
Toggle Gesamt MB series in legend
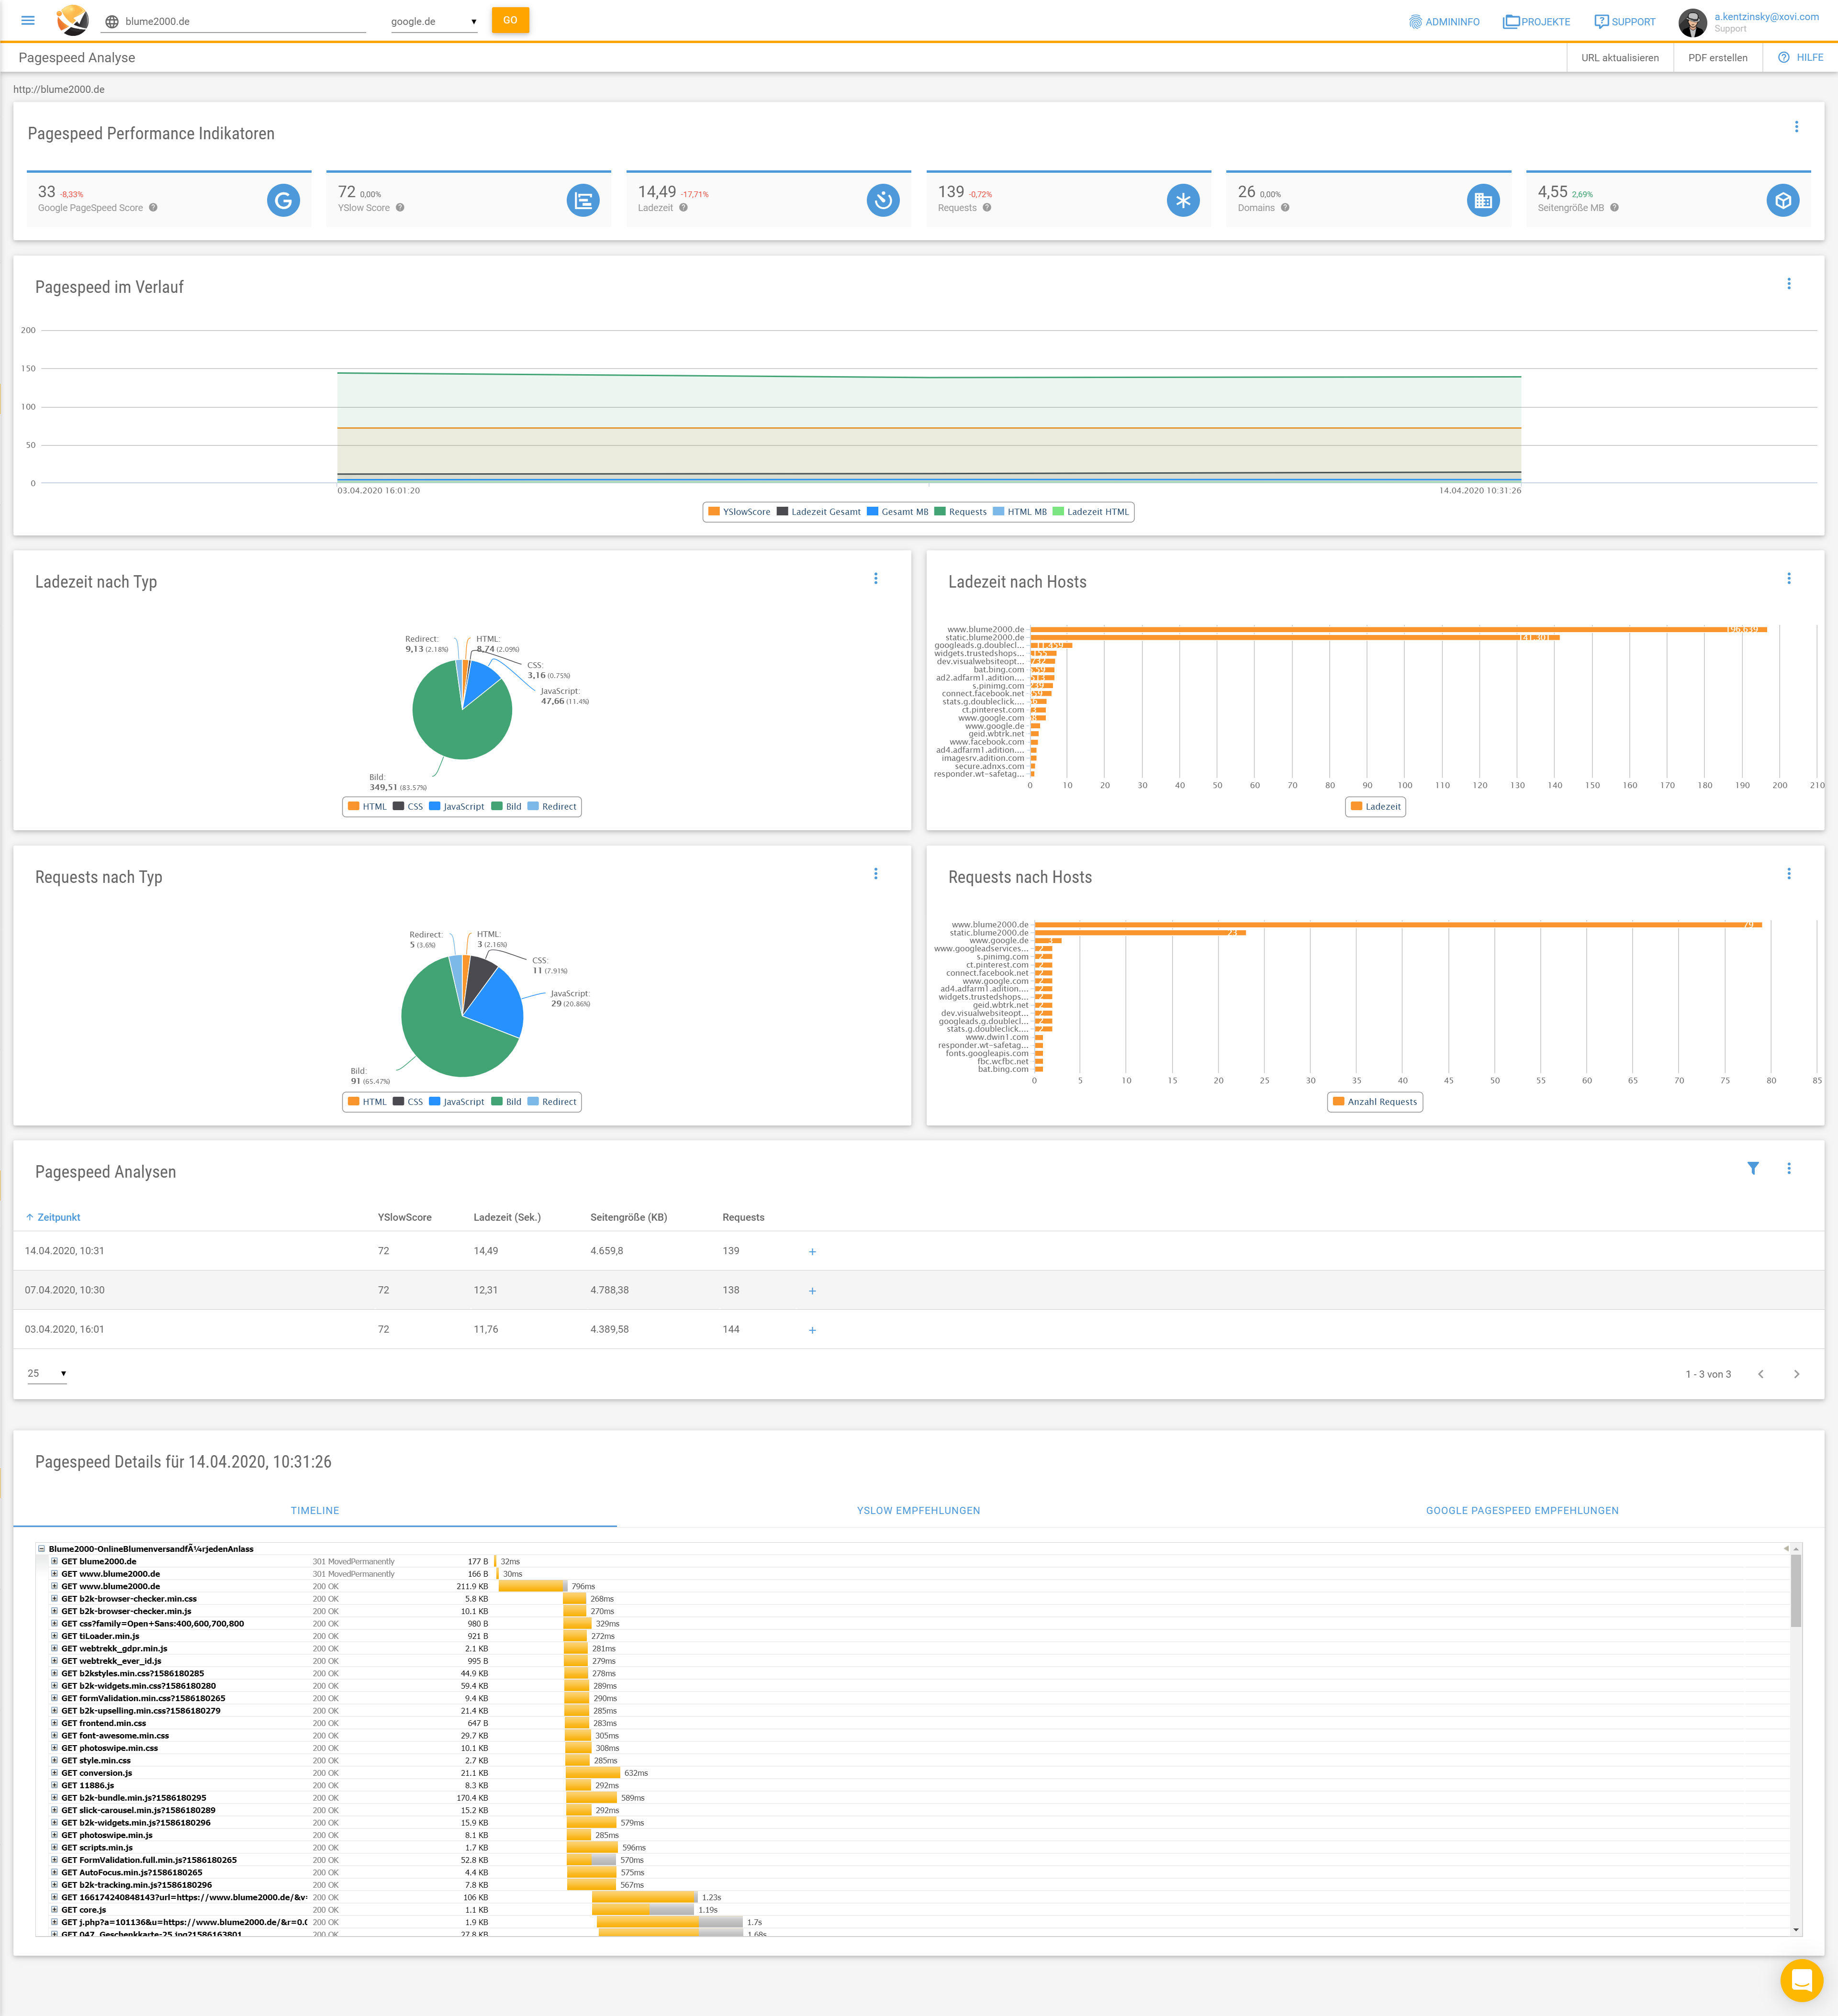click(x=897, y=512)
